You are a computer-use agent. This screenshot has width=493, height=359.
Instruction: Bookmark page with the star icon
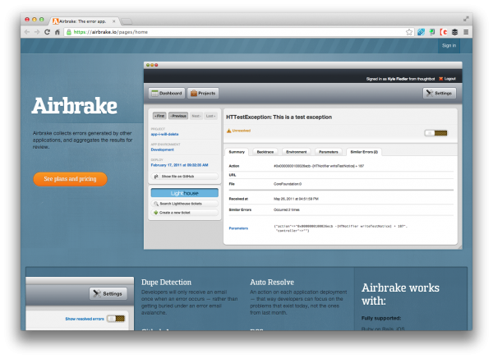coord(408,32)
